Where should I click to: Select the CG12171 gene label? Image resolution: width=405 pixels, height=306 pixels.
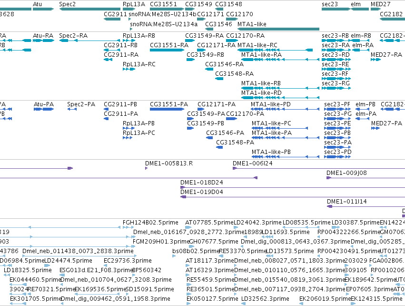click(x=210, y=14)
